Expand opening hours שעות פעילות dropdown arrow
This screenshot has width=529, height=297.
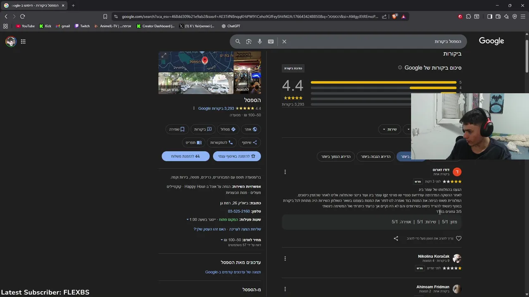[188, 220]
